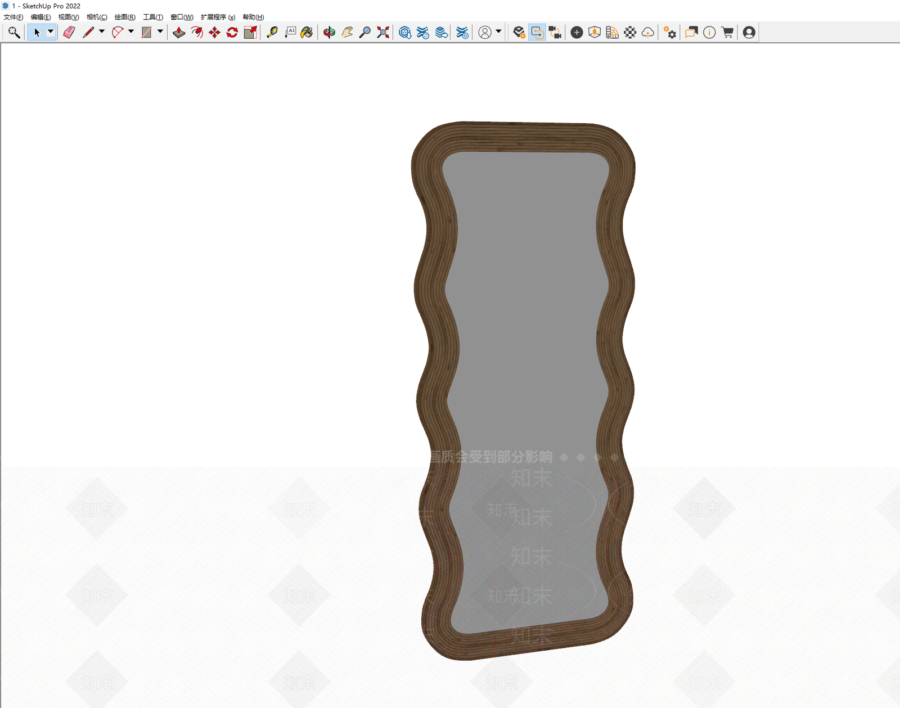
Task: Click the orange chat bubbles icon
Action: click(691, 33)
